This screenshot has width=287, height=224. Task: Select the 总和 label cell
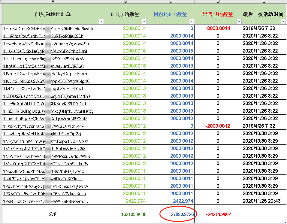coord(53,214)
